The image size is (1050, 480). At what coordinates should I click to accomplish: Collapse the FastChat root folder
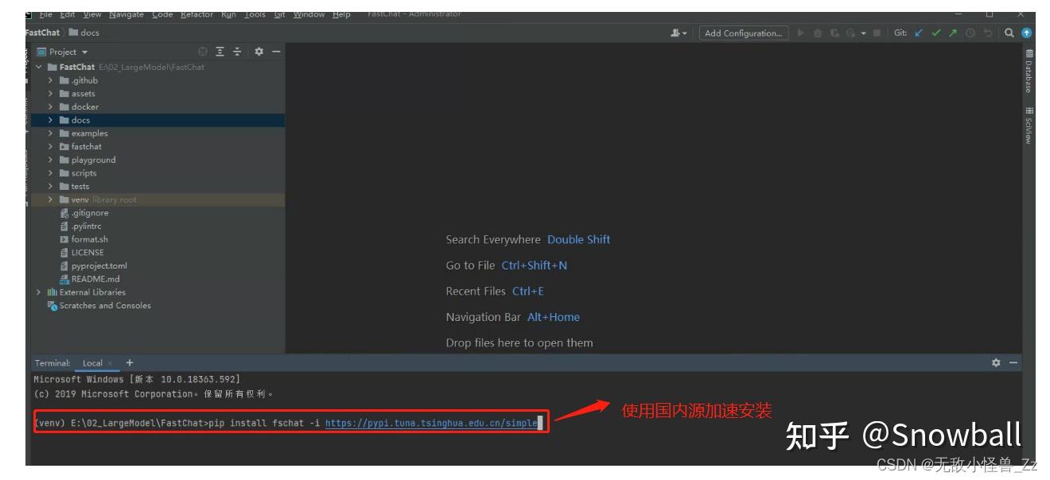tap(39, 67)
